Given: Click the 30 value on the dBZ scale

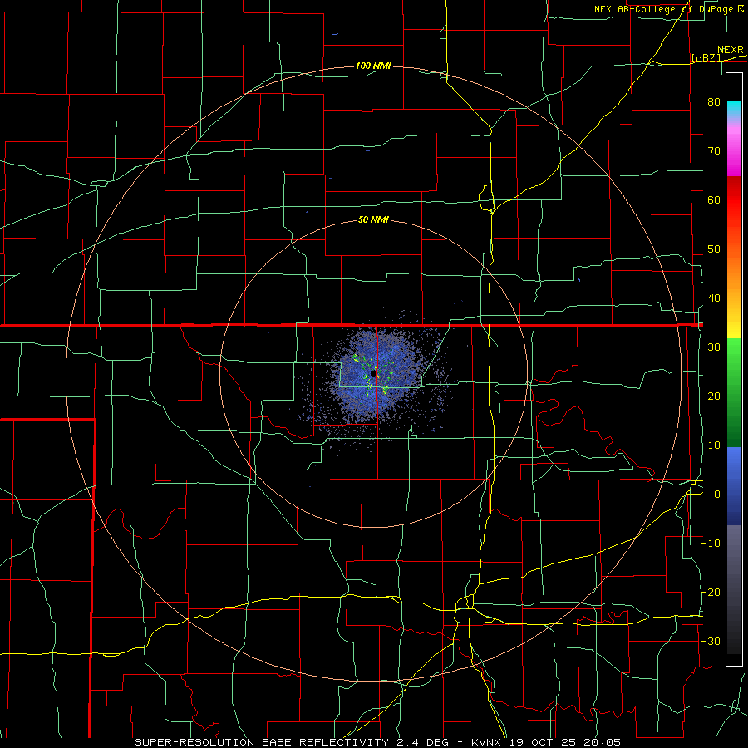Looking at the screenshot, I should pyautogui.click(x=714, y=347).
